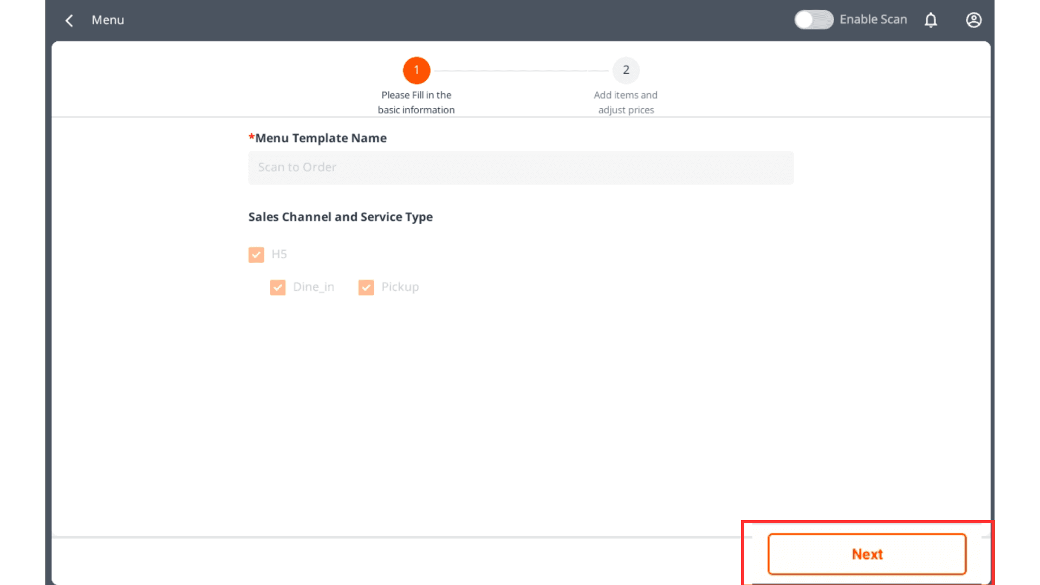The width and height of the screenshot is (1040, 585).
Task: Click the H5 channel label
Action: (x=279, y=255)
